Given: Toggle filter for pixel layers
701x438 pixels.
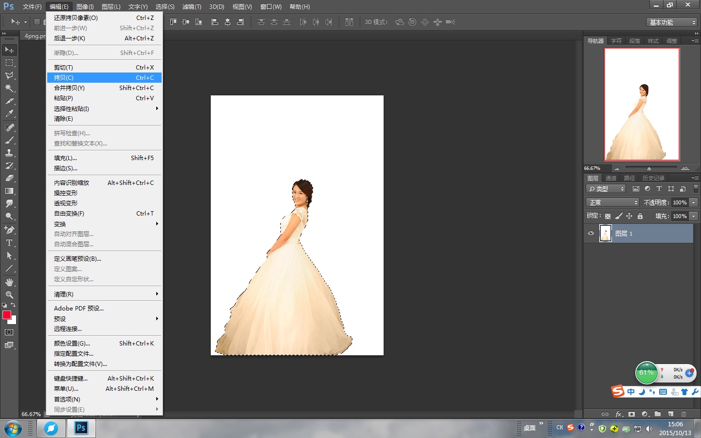Looking at the screenshot, I should (x=636, y=189).
